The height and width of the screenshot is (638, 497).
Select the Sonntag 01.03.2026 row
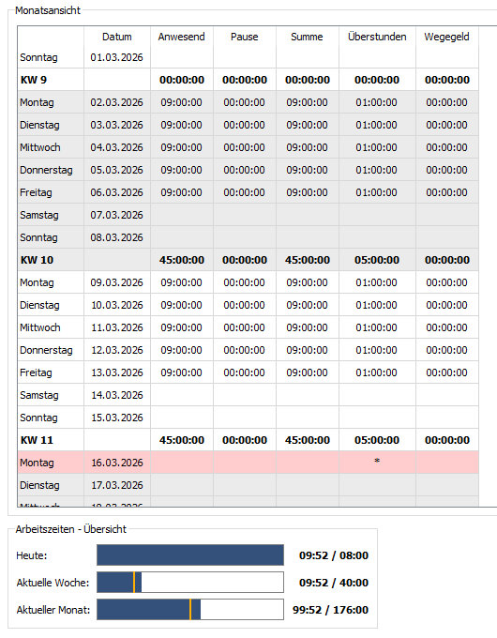point(248,57)
